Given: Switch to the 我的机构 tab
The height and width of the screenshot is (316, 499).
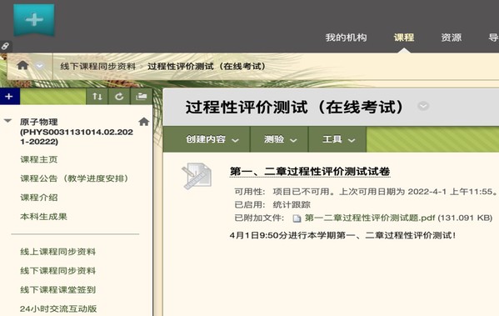Looking at the screenshot, I should pos(346,38).
